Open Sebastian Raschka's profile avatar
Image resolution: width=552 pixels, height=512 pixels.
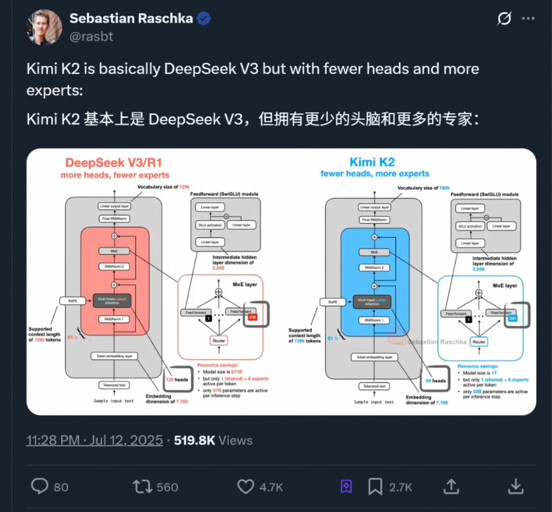[x=45, y=27]
